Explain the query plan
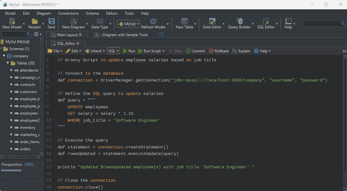This screenshot has width=347, height=191. click(x=241, y=51)
